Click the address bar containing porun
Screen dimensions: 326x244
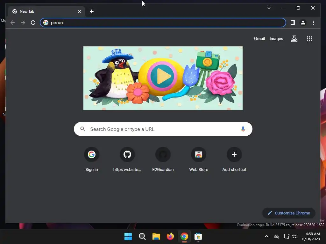tap(163, 23)
